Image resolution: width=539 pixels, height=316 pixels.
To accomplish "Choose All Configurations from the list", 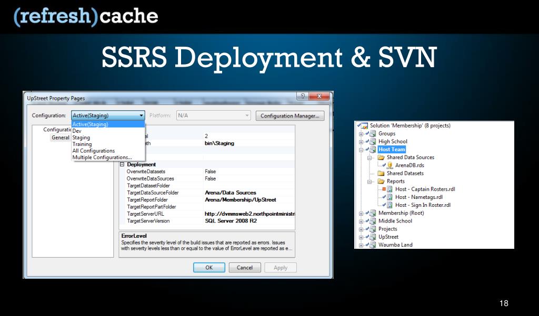I will coord(108,151).
